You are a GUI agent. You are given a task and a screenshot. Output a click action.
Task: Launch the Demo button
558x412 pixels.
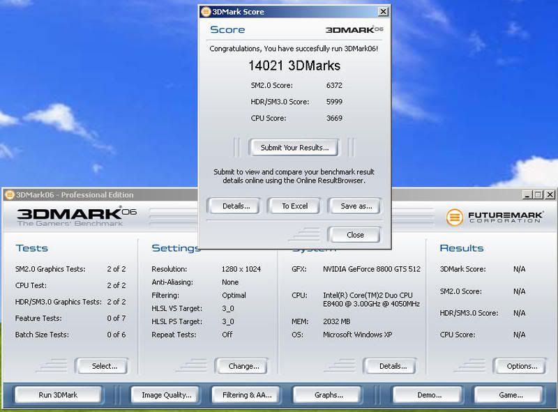[x=429, y=395]
